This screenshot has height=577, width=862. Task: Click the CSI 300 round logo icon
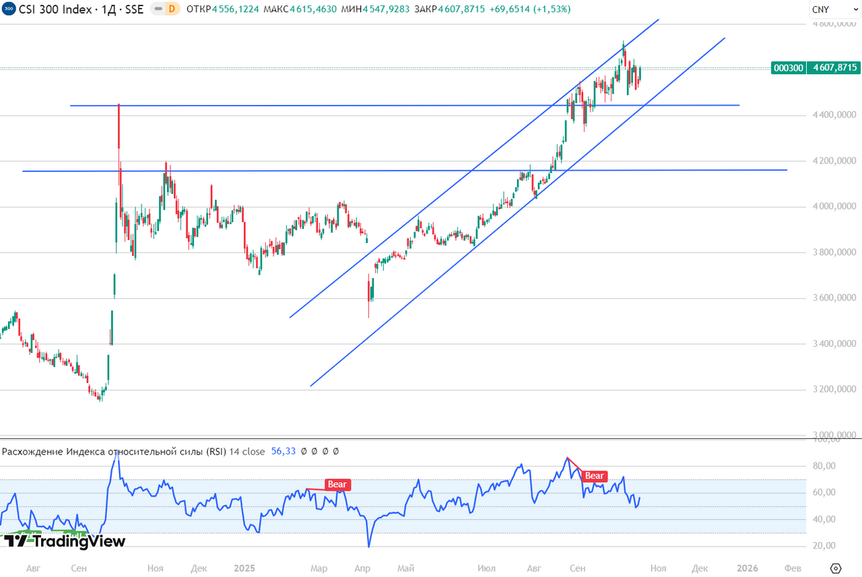coord(8,9)
